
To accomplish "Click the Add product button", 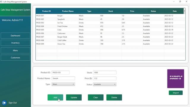I will 55,97.
